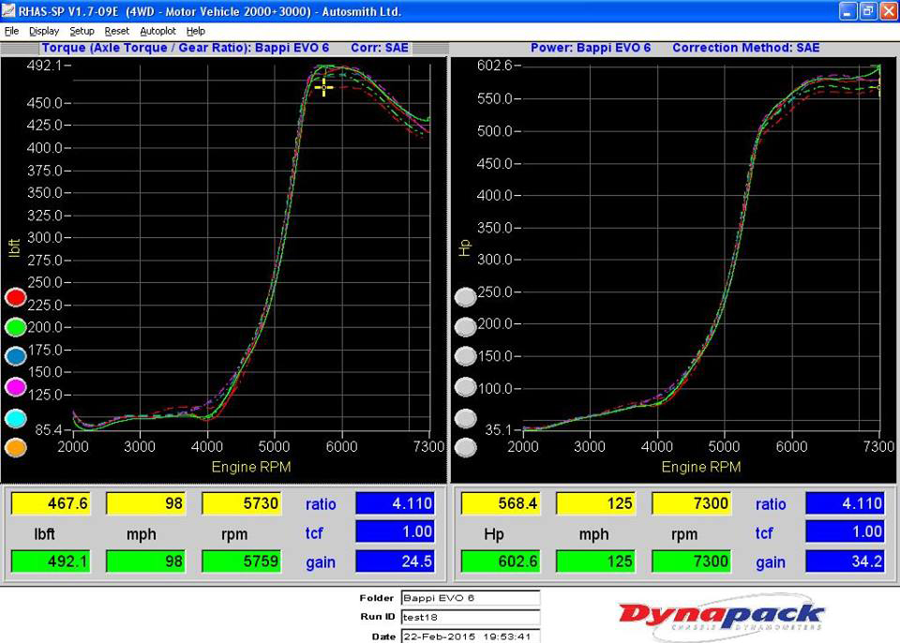Open the Help menu

coord(195,31)
